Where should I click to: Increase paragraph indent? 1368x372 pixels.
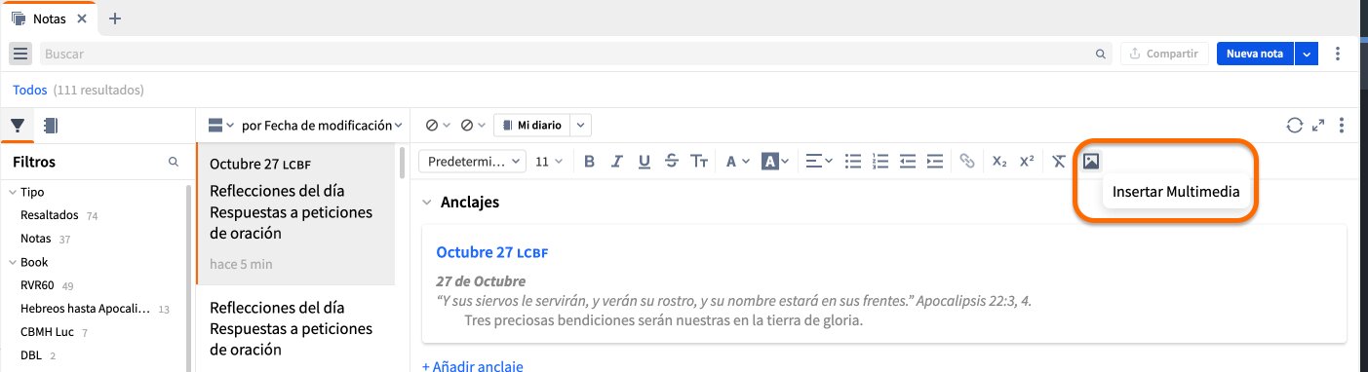935,161
